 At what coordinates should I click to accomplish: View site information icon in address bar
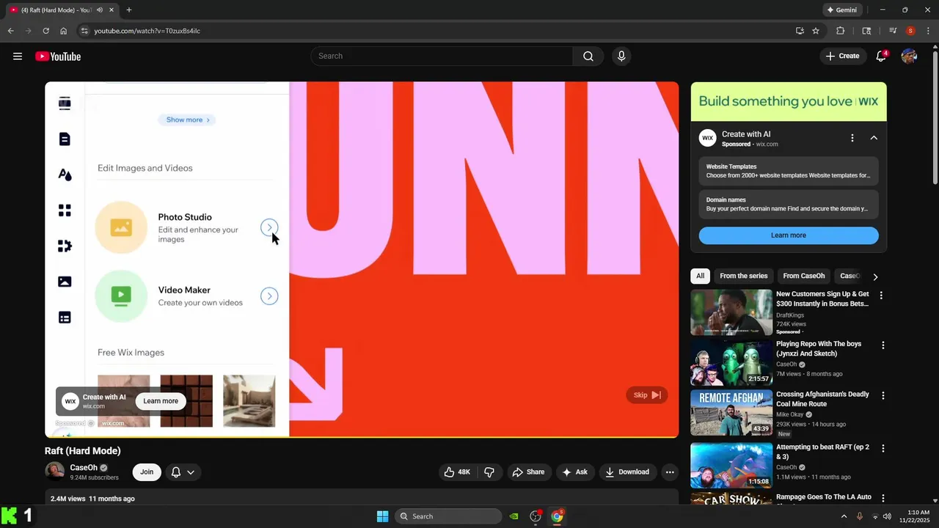pos(84,31)
